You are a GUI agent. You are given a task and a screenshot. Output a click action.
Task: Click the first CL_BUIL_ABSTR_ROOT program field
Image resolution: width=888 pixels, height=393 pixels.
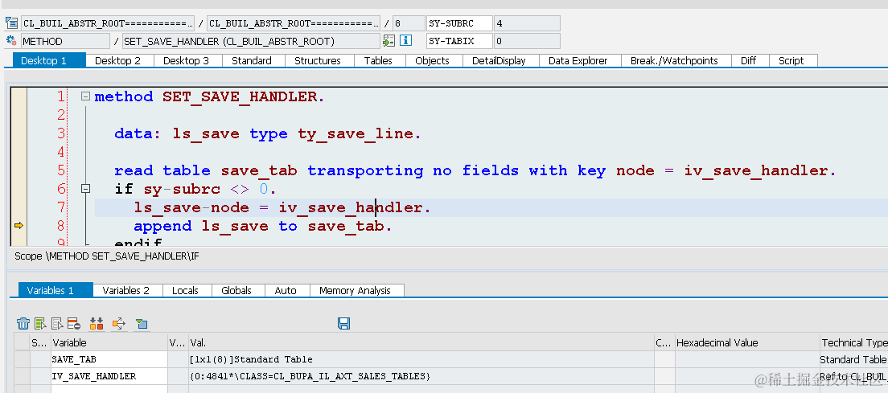(x=108, y=23)
